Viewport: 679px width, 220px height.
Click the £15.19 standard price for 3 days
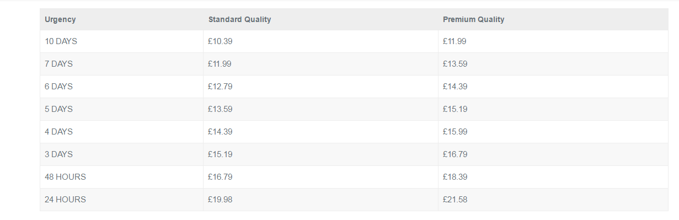[x=220, y=154]
